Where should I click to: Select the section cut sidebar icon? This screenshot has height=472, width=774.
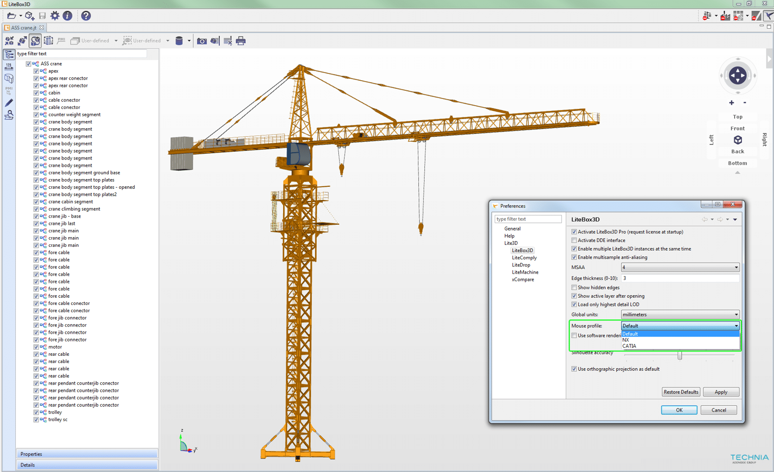[x=9, y=78]
